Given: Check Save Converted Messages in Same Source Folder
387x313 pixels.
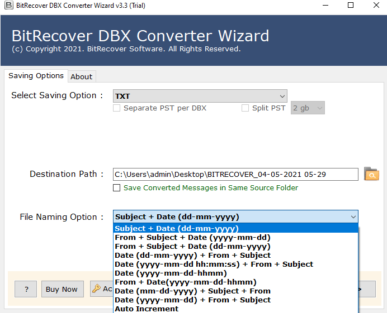Looking at the screenshot, I should (116, 187).
